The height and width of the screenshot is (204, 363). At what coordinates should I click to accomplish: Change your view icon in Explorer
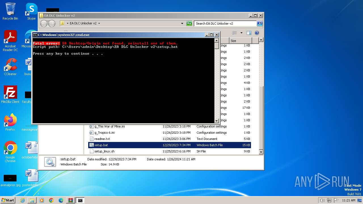click(x=235, y=33)
